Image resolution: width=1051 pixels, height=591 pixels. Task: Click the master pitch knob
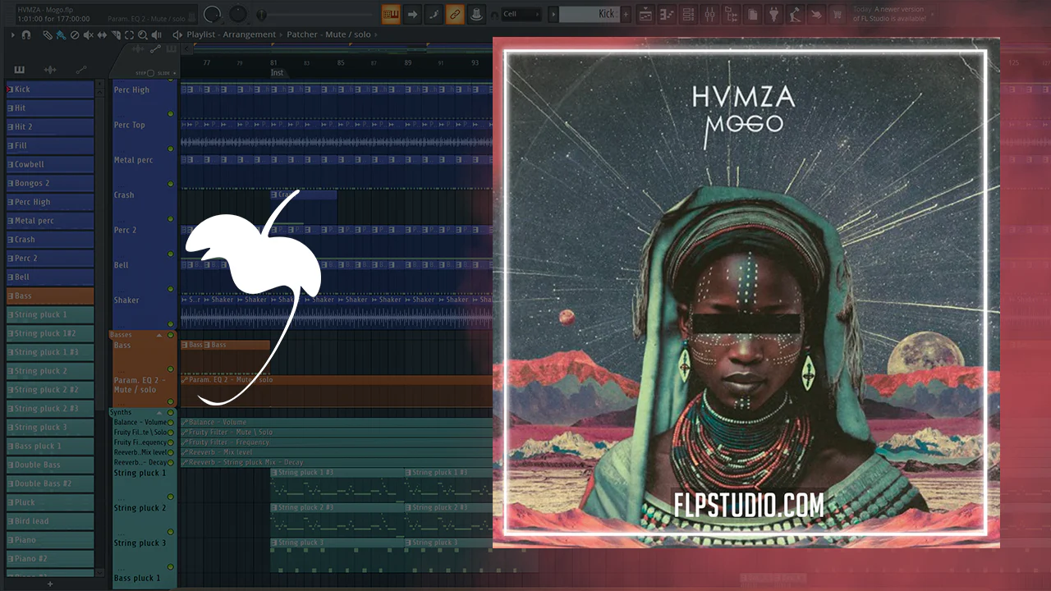point(238,14)
